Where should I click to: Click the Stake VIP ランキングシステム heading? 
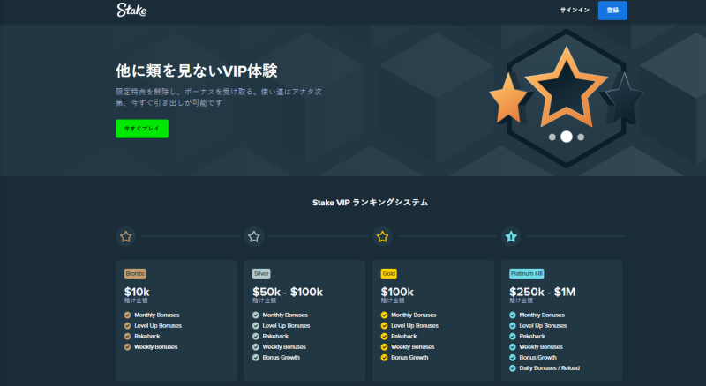(x=370, y=203)
